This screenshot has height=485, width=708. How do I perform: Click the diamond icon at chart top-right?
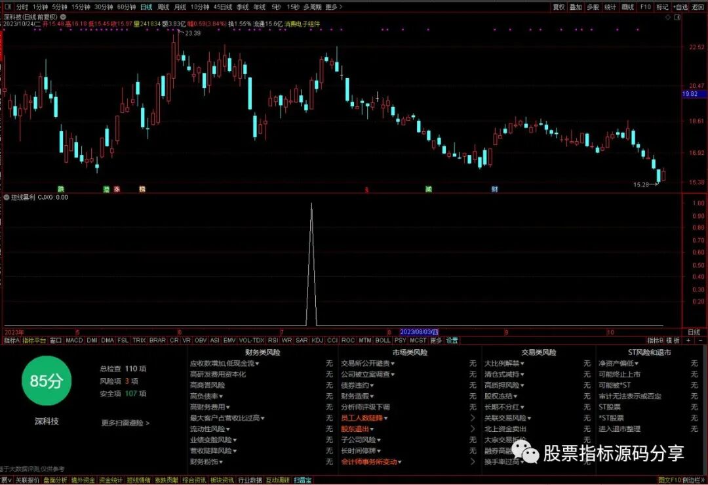click(668, 17)
